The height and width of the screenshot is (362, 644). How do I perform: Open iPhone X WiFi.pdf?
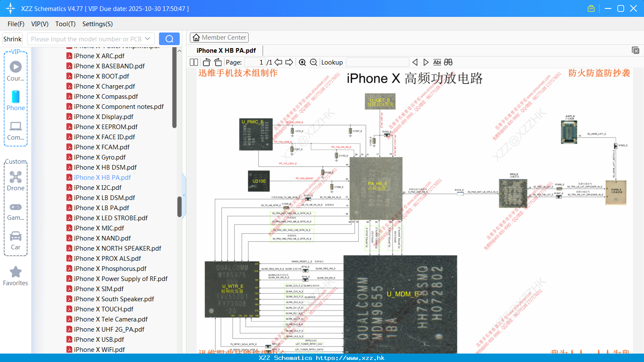click(99, 349)
